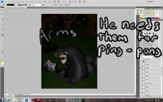Viewport: 163px width, 102px height.
Task: Select the Type tool
Action: [2, 44]
